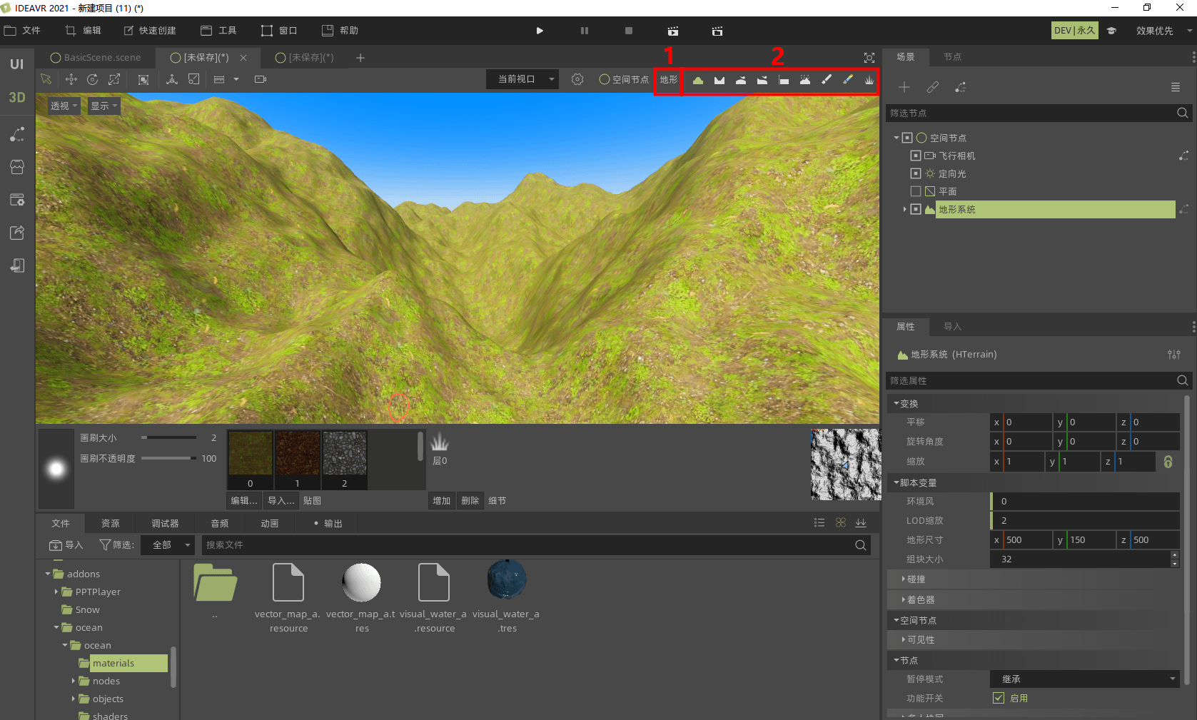Switch to UI mode in left sidebar
The height and width of the screenshot is (720, 1197).
coord(17,64)
